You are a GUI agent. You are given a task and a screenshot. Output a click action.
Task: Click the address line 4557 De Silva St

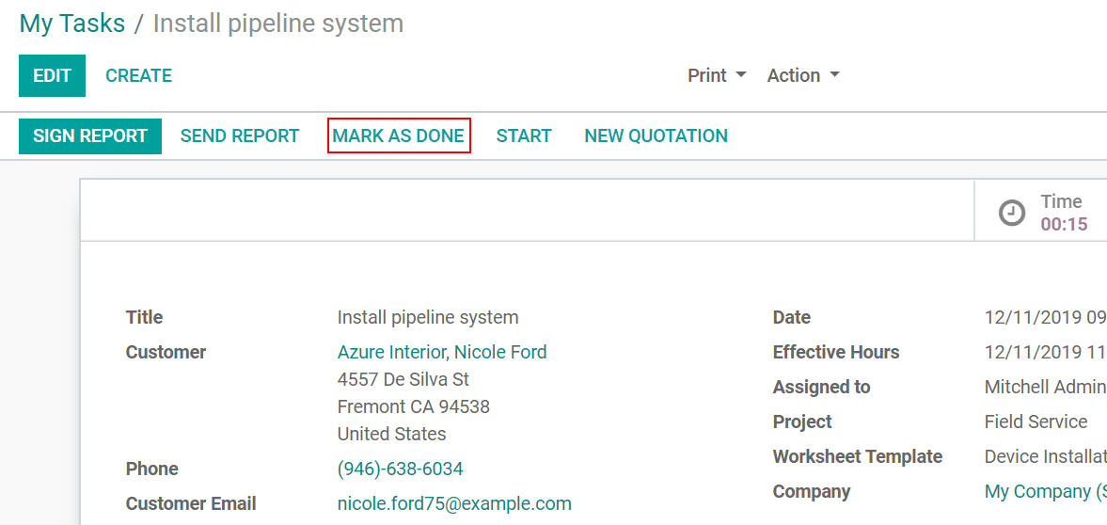[x=403, y=379]
